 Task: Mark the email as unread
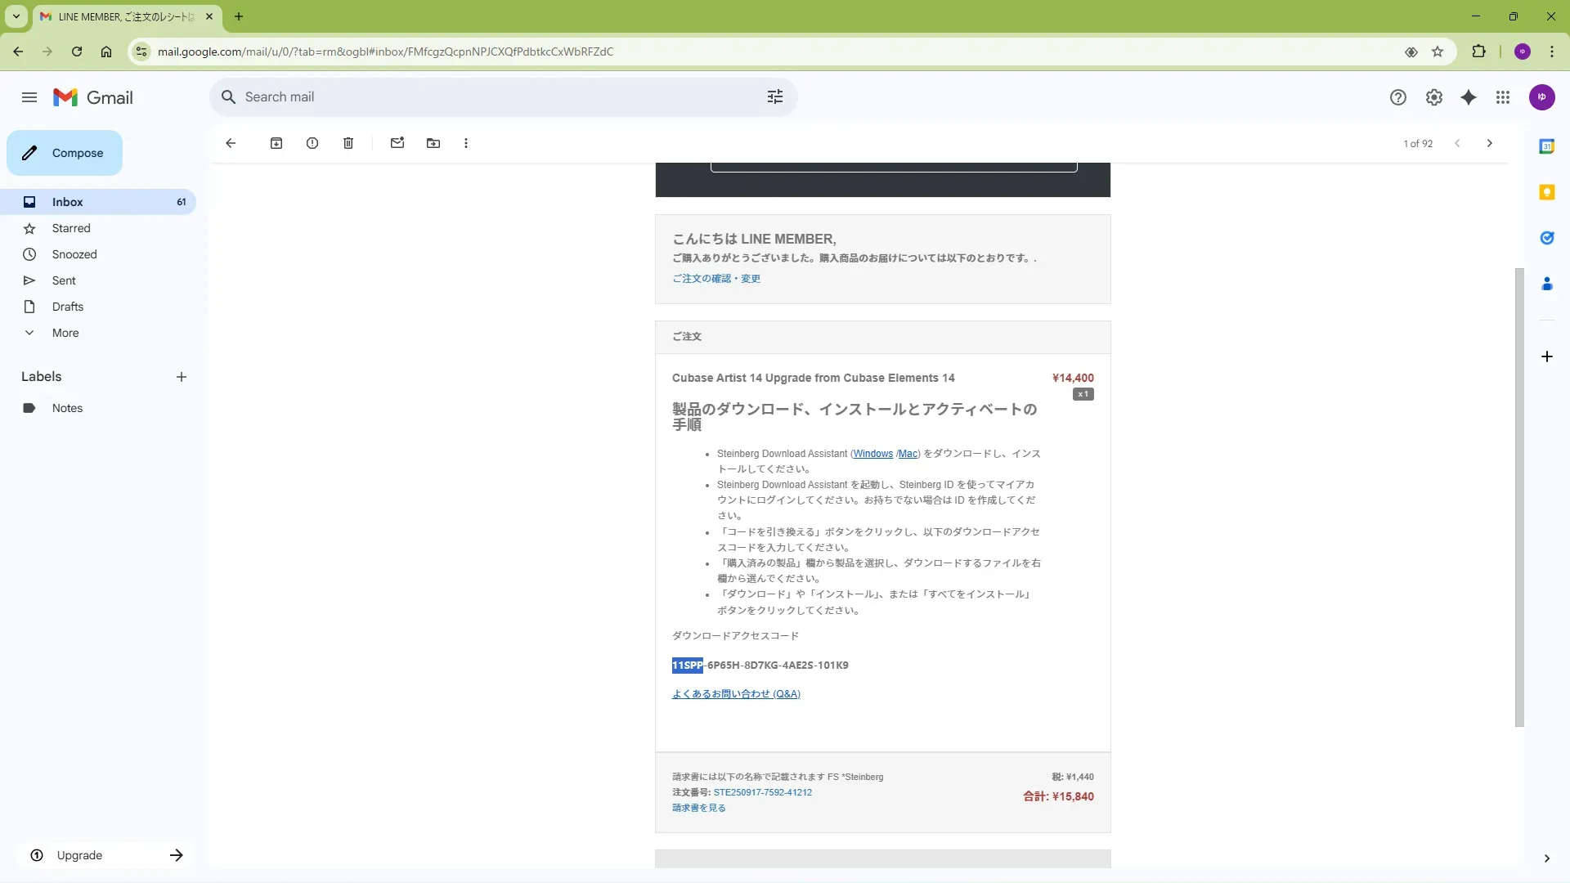click(x=397, y=143)
